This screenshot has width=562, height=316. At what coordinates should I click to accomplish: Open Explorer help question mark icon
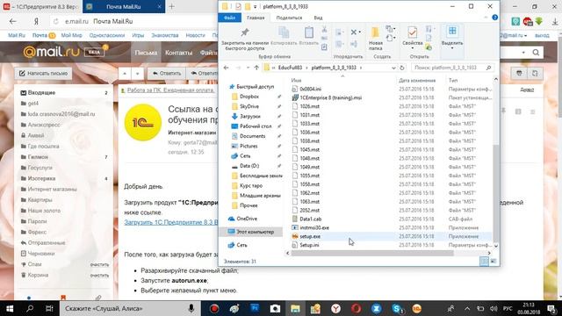[x=495, y=18]
